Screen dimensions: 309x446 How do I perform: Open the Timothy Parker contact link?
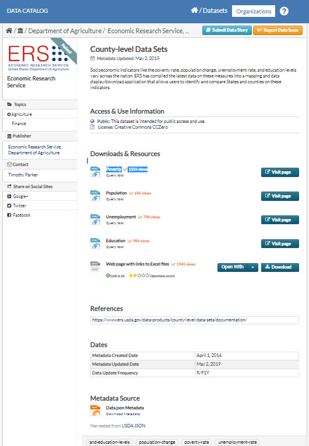[x=23, y=175]
